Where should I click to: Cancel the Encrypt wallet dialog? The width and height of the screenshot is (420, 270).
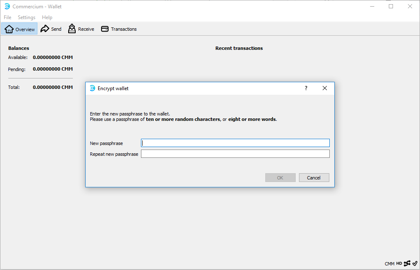pos(314,178)
